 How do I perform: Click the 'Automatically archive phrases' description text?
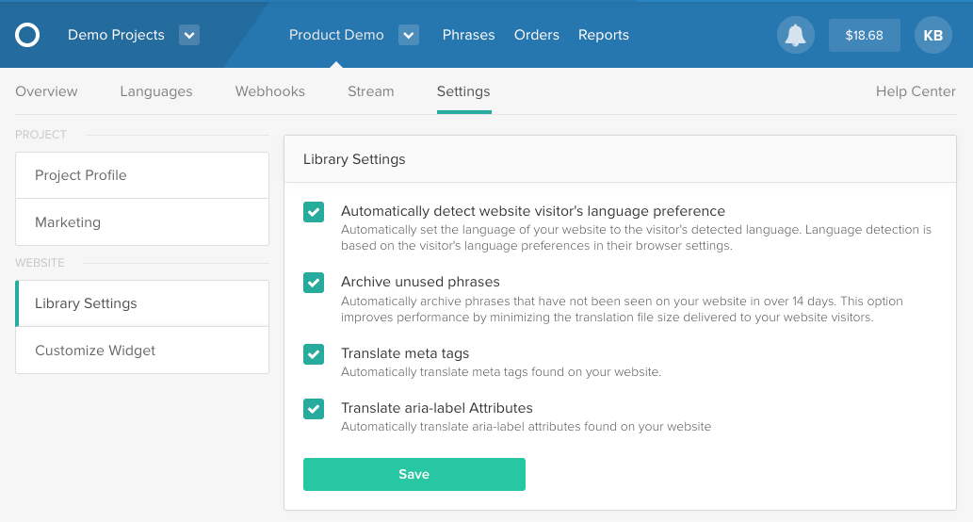[x=622, y=309]
